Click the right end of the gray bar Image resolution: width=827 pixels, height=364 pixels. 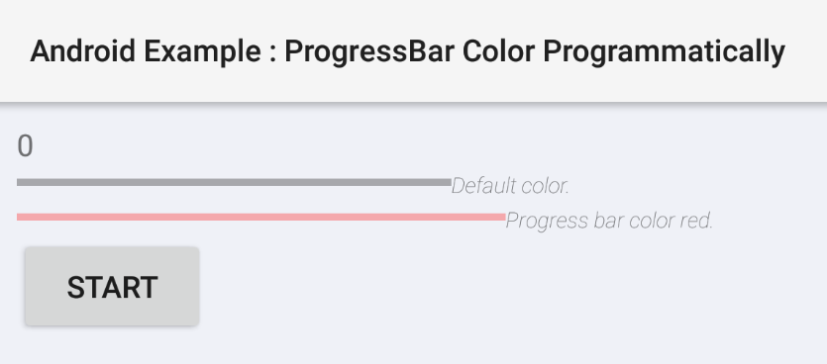[x=448, y=182]
